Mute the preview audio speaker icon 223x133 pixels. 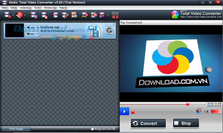click(x=206, y=111)
